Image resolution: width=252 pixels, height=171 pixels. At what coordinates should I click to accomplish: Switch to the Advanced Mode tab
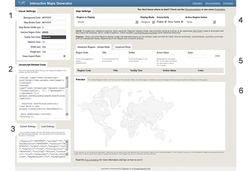[123, 47]
